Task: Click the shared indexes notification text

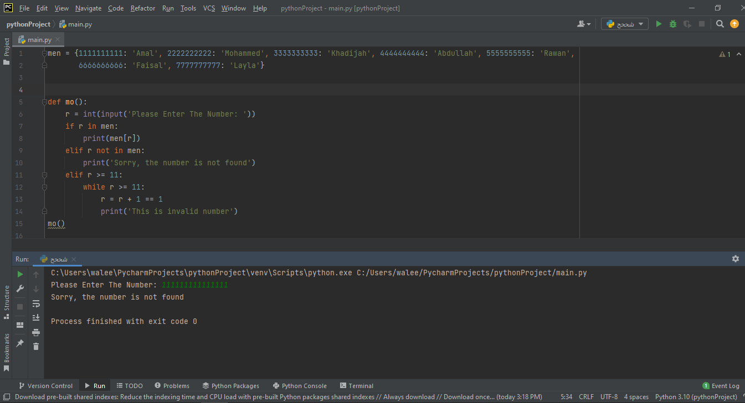Action: click(279, 397)
